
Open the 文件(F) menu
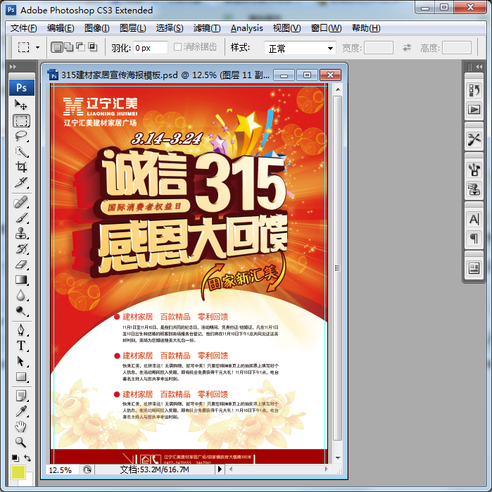pyautogui.click(x=23, y=28)
